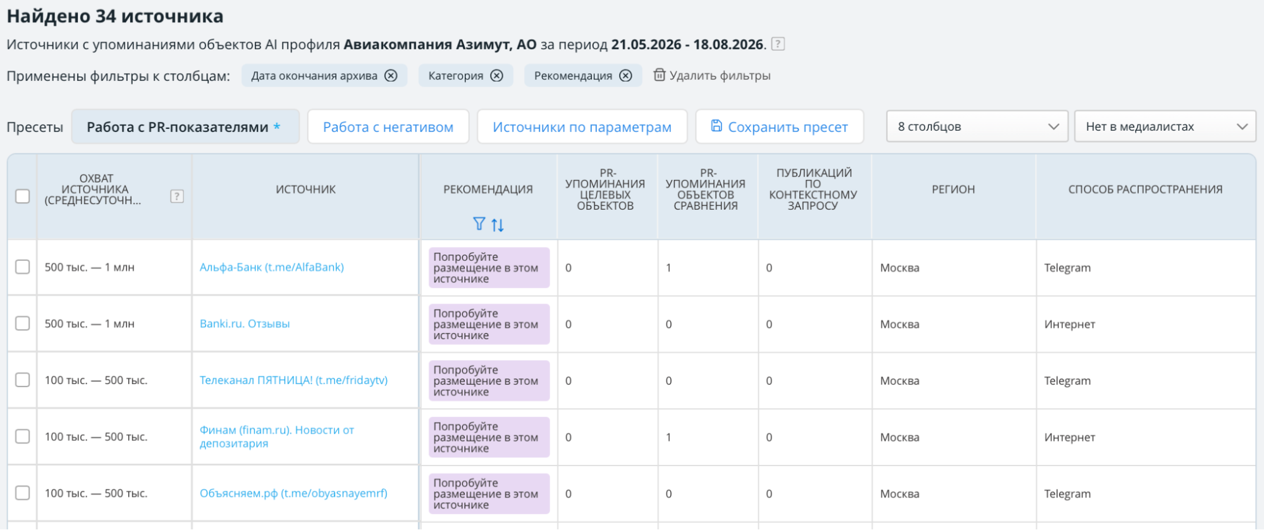Screen dimensions: 1264x530
Task: Remove the 'Категория' filter via its x icon
Action: tap(497, 76)
